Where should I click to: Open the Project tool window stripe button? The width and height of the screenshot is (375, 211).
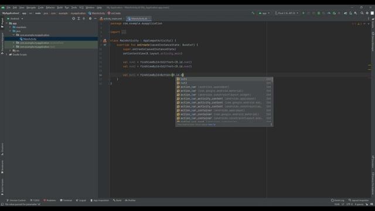[x=2, y=23]
